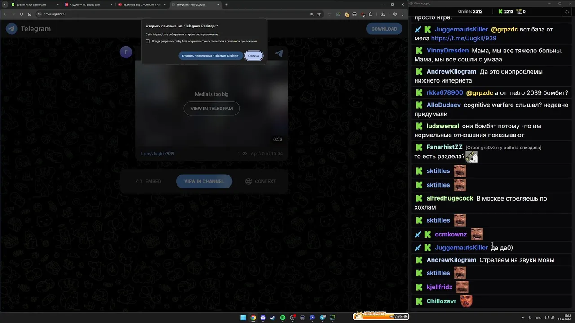Click username FanarhistZZ in chat
This screenshot has height=323, width=575.
tap(444, 147)
